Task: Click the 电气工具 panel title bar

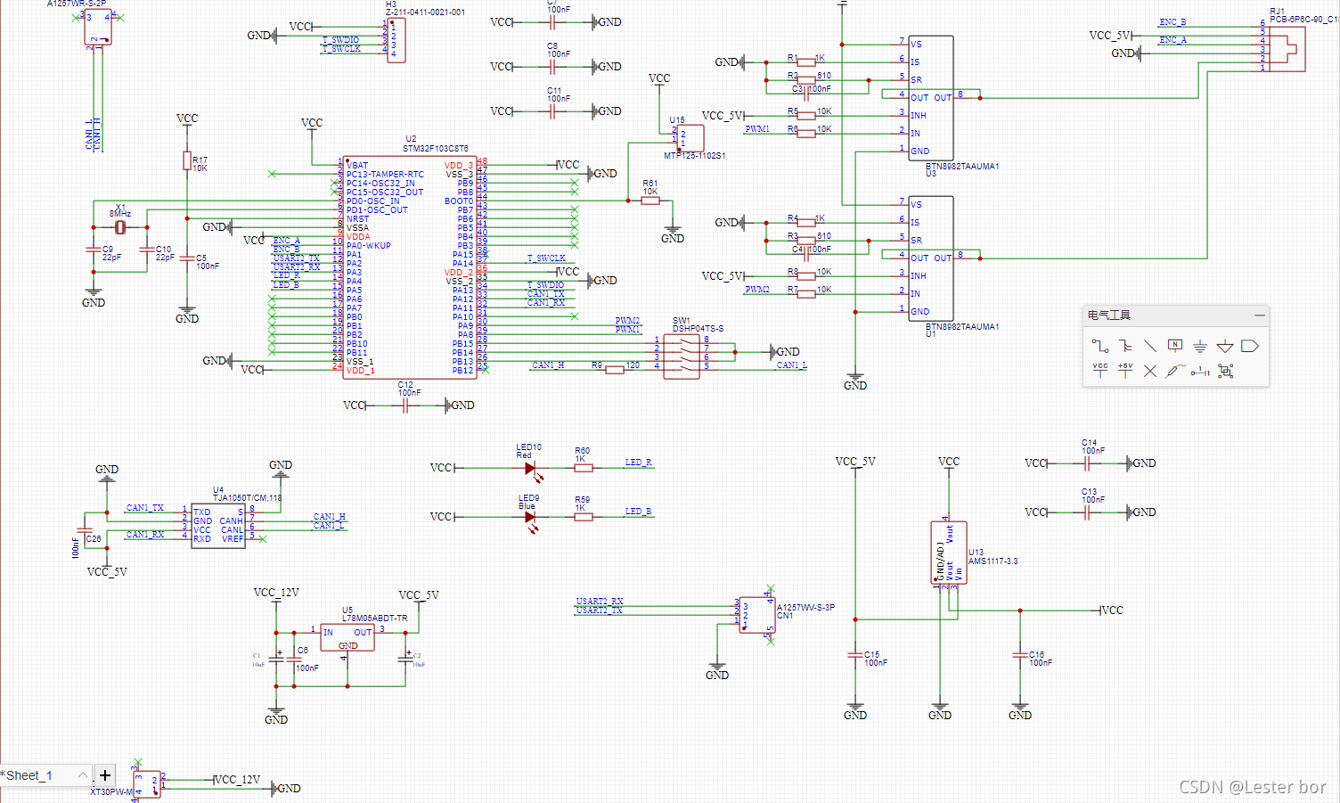Action: pyautogui.click(x=1176, y=315)
